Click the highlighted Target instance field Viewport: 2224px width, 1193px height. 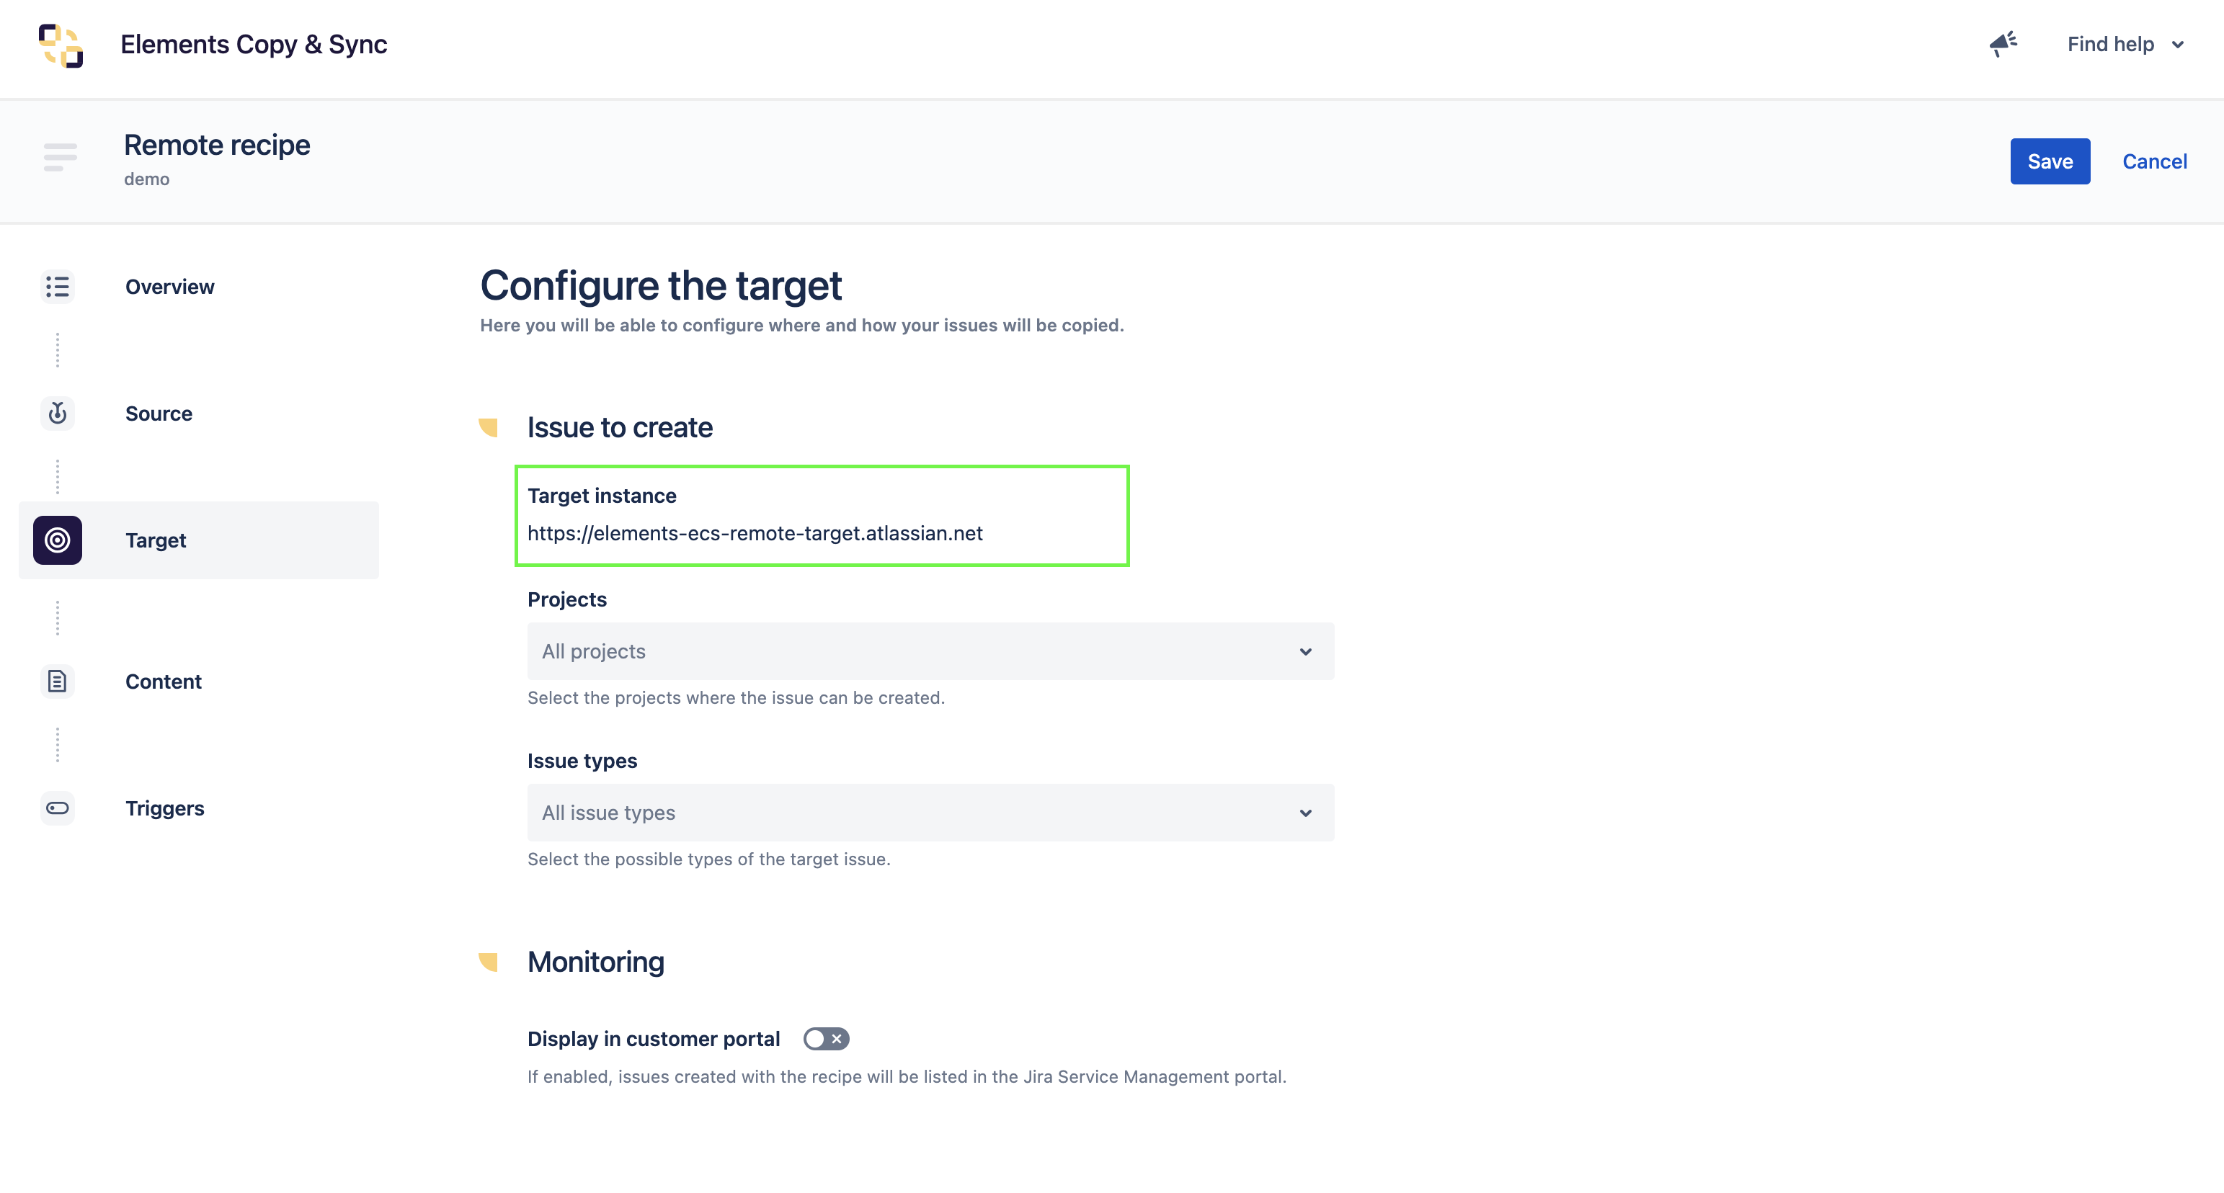821,515
